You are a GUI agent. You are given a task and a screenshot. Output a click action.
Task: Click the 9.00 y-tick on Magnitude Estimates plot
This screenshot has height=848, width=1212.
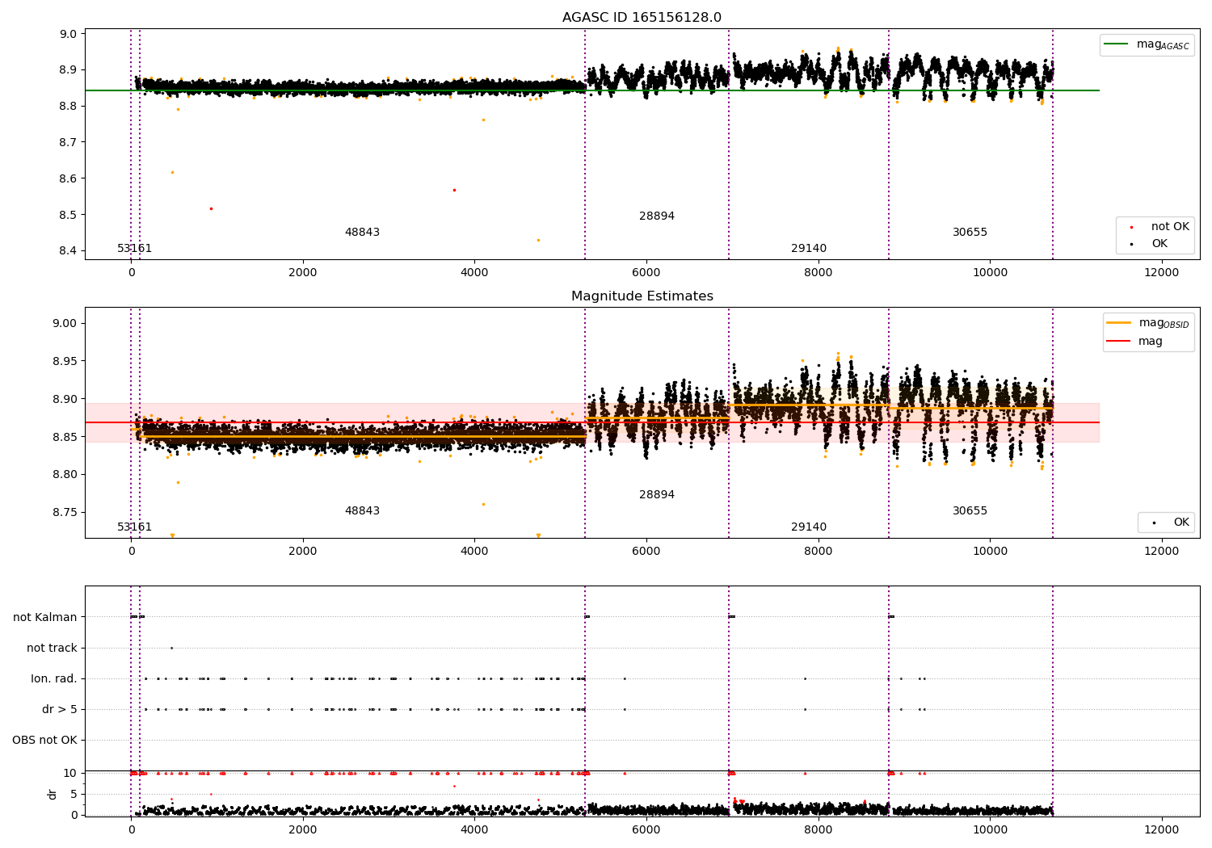pos(65,323)
